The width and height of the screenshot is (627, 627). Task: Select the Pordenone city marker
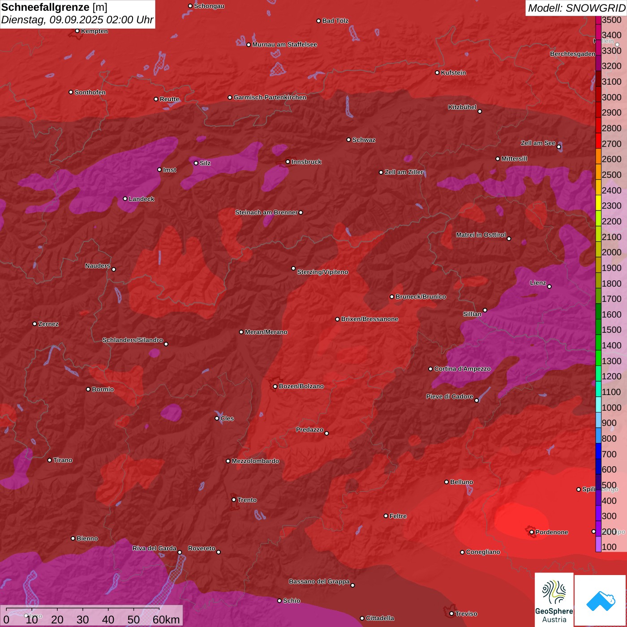click(x=532, y=532)
